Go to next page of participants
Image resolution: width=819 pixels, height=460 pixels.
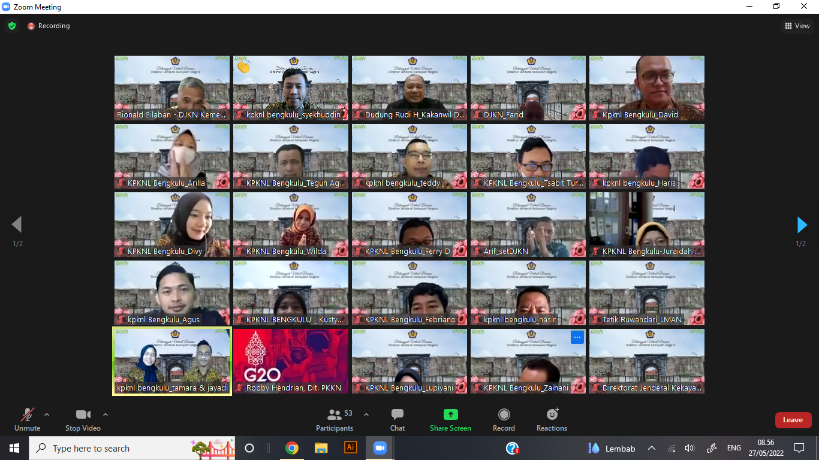click(x=802, y=225)
